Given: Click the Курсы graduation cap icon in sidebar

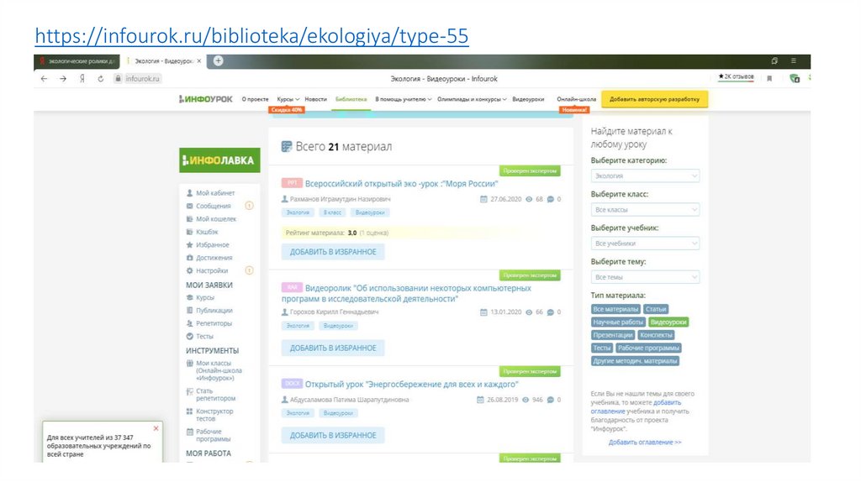Looking at the screenshot, I should (189, 297).
